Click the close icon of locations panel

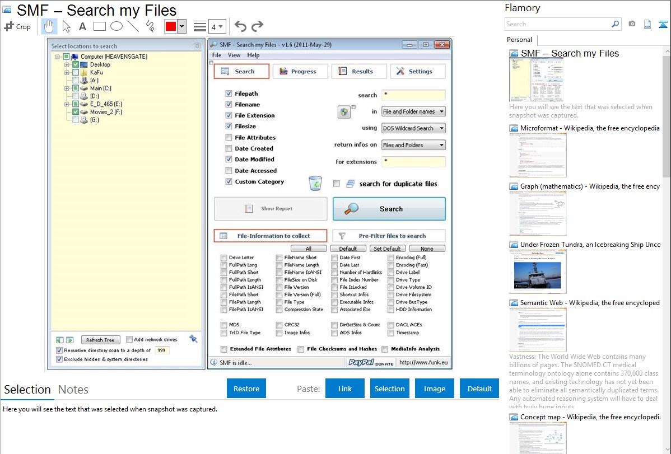[x=197, y=46]
